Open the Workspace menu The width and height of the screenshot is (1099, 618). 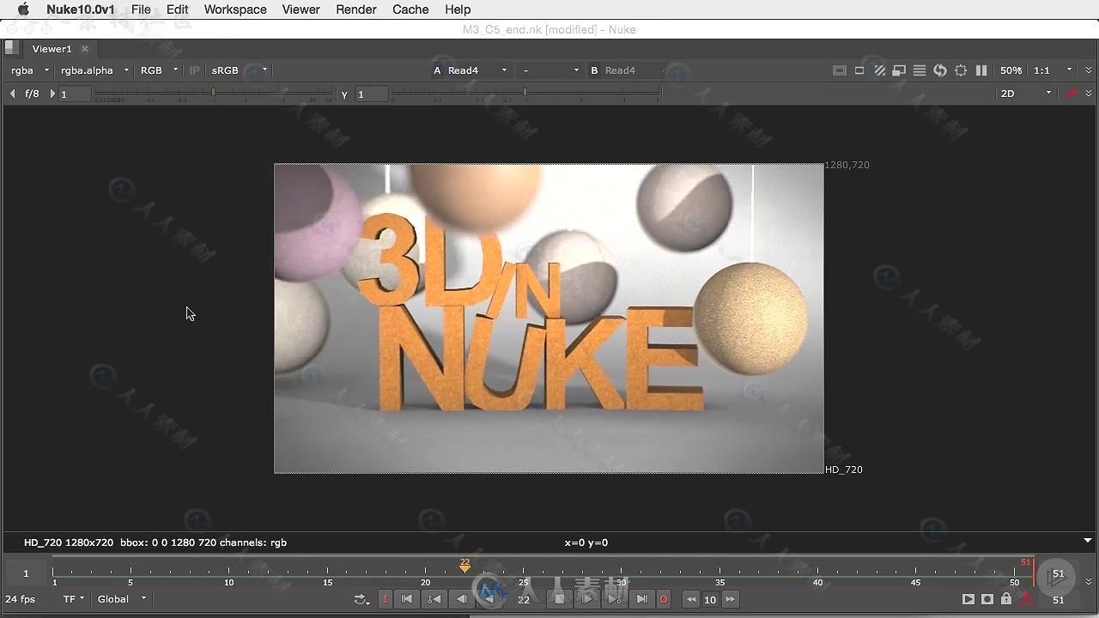click(235, 9)
